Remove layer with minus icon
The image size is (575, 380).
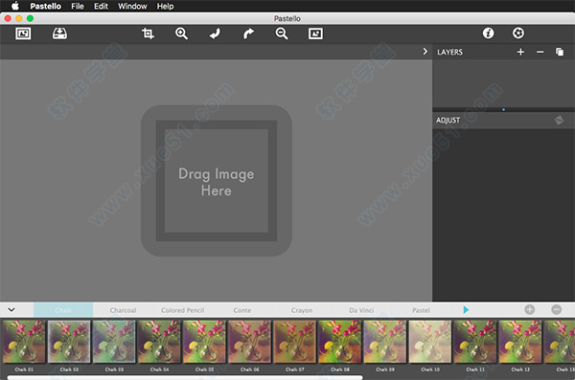click(x=540, y=52)
